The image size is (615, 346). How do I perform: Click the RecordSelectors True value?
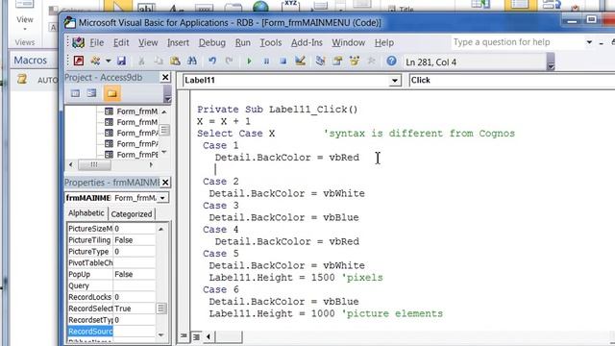click(x=135, y=309)
